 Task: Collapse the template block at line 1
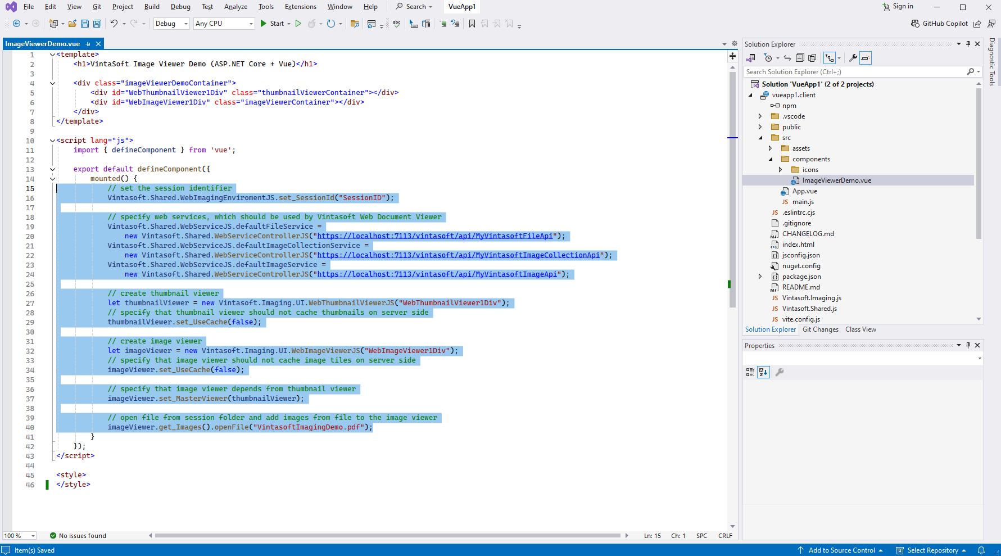[x=52, y=55]
